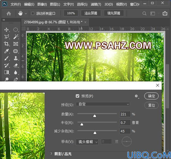Select the Crop tool

pos(7,44)
